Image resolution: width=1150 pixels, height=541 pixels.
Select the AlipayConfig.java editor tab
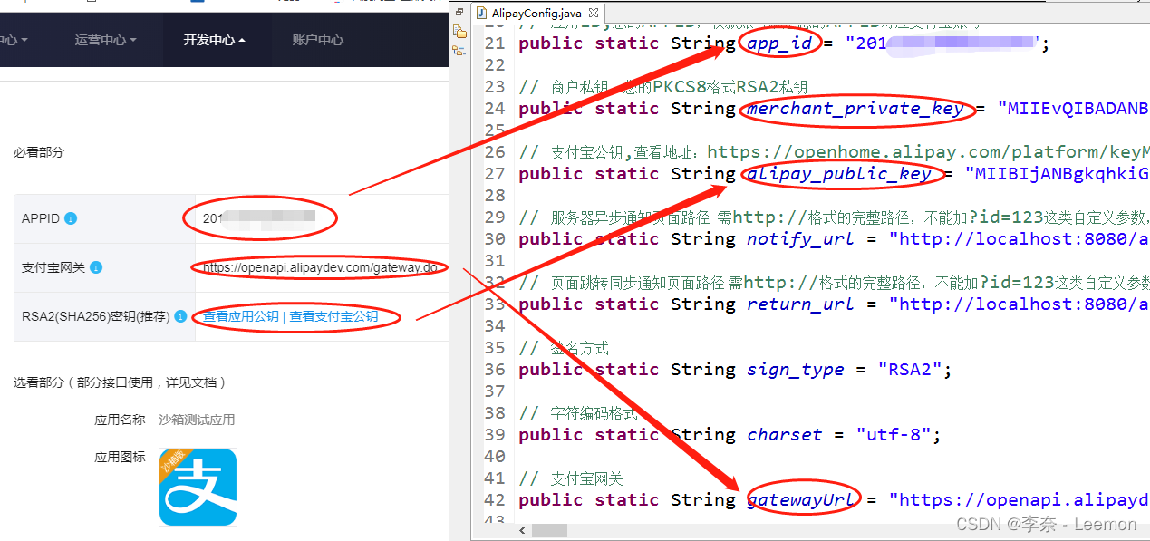point(538,13)
